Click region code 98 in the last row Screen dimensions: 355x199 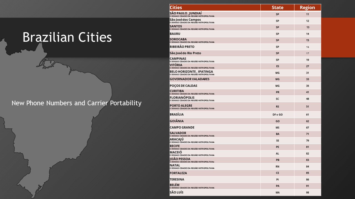coord(307,193)
